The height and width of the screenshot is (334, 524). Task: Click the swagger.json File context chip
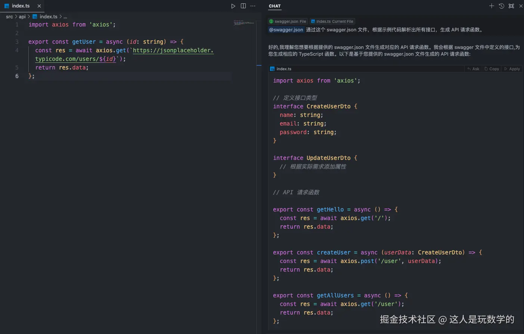288,21
